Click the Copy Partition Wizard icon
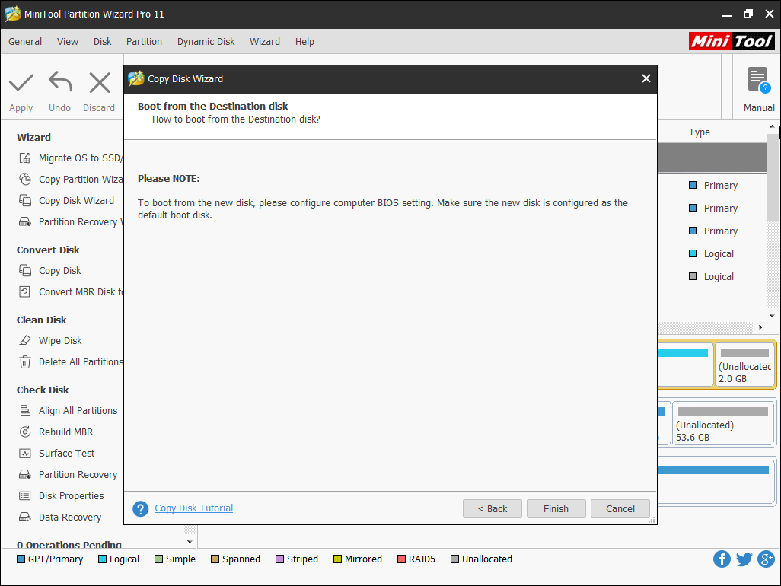The height and width of the screenshot is (586, 781). coord(25,180)
